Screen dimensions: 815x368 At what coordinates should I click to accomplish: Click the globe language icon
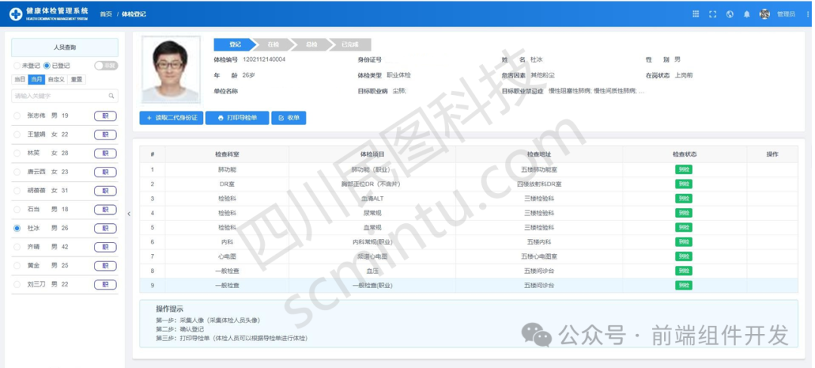click(x=730, y=14)
